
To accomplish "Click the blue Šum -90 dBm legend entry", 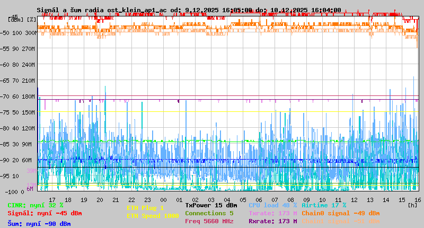I will coord(39,224).
